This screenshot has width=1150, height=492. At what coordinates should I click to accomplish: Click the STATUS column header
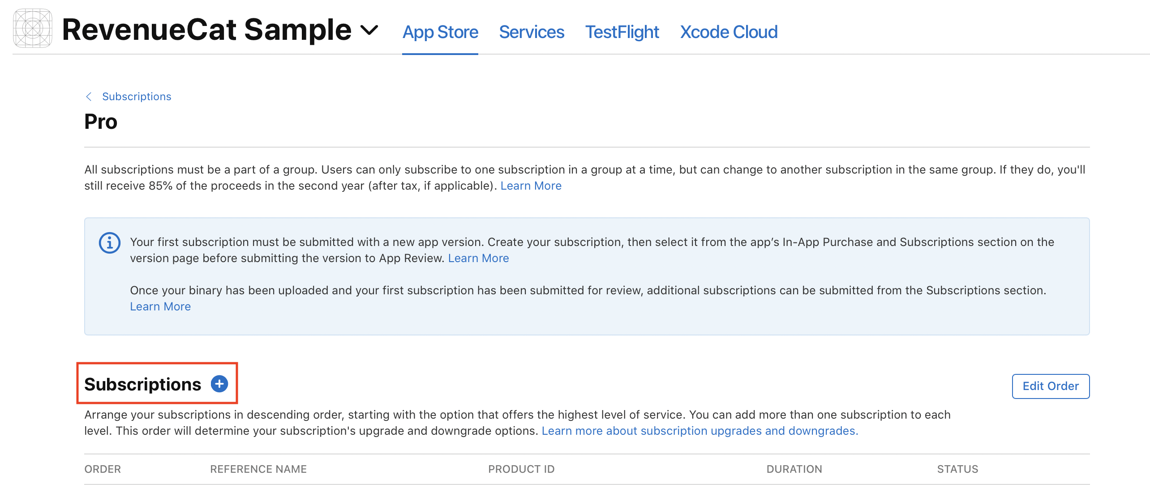(957, 469)
